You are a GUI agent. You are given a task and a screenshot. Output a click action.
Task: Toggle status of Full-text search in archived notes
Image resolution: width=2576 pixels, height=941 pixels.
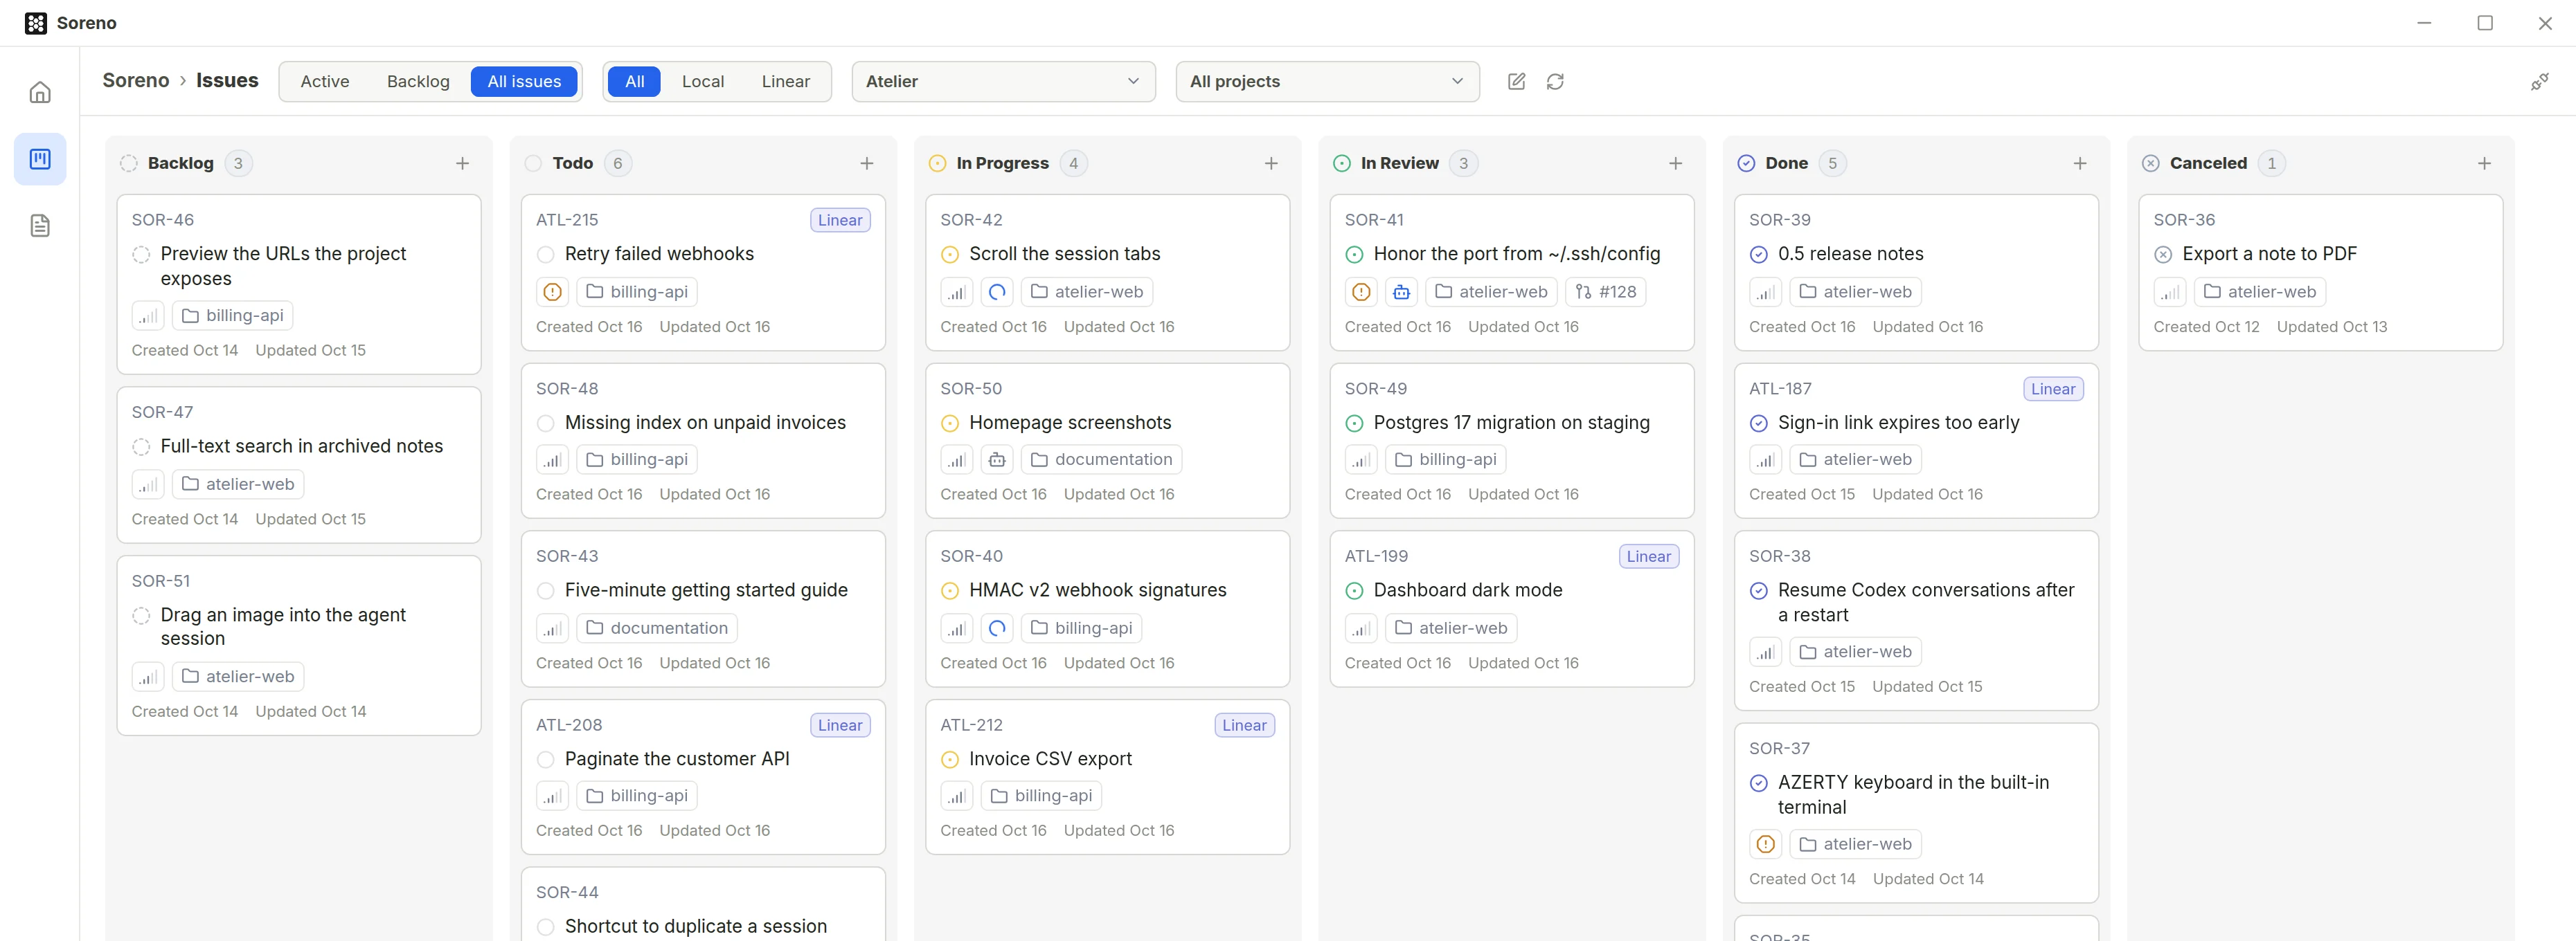click(x=141, y=446)
